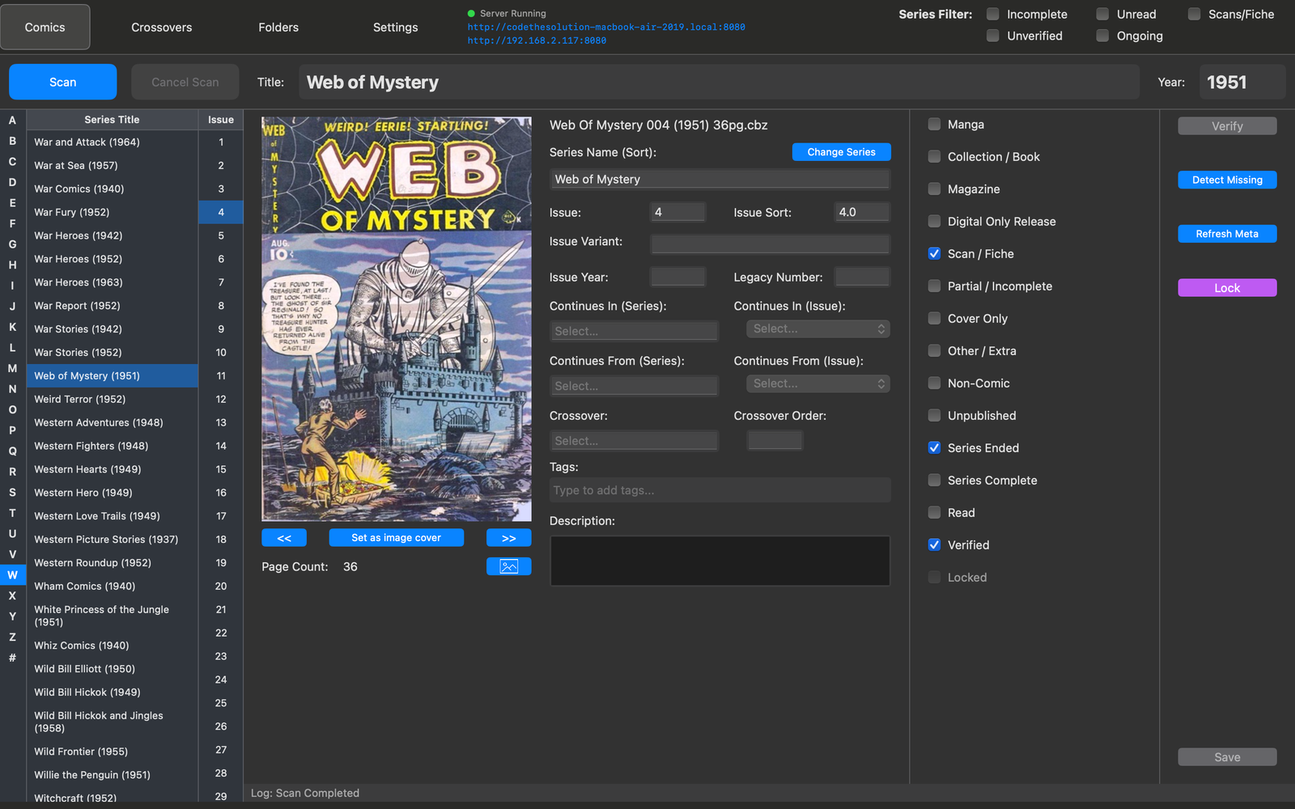Image resolution: width=1295 pixels, height=809 pixels.
Task: Click the Description text area
Action: tap(720, 561)
